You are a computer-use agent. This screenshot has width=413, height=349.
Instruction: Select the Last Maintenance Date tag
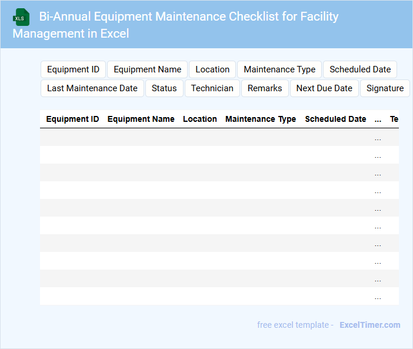tap(92, 88)
